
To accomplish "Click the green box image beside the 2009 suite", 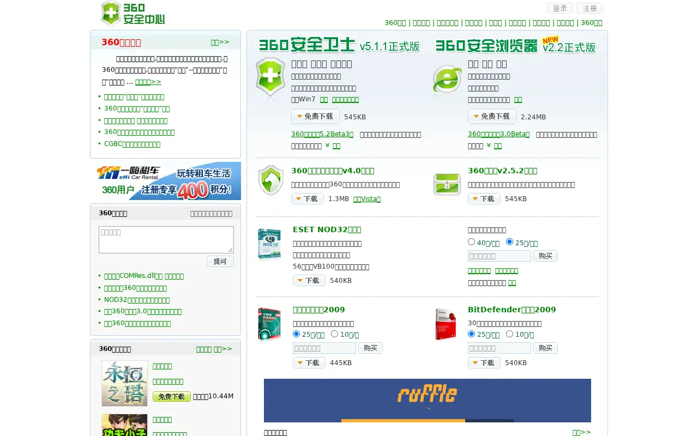I will [x=269, y=324].
